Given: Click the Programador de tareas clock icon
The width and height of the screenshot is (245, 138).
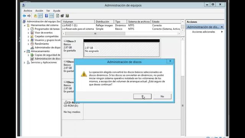Looking at the screenshot, I should (x=32, y=29).
